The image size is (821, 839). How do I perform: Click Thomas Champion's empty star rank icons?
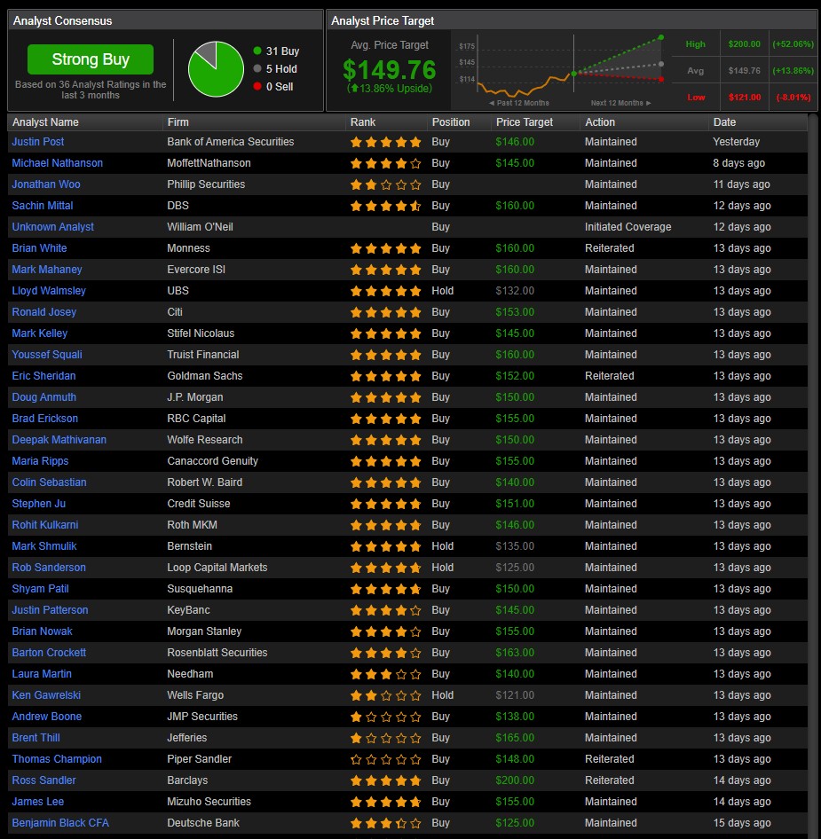tap(385, 760)
